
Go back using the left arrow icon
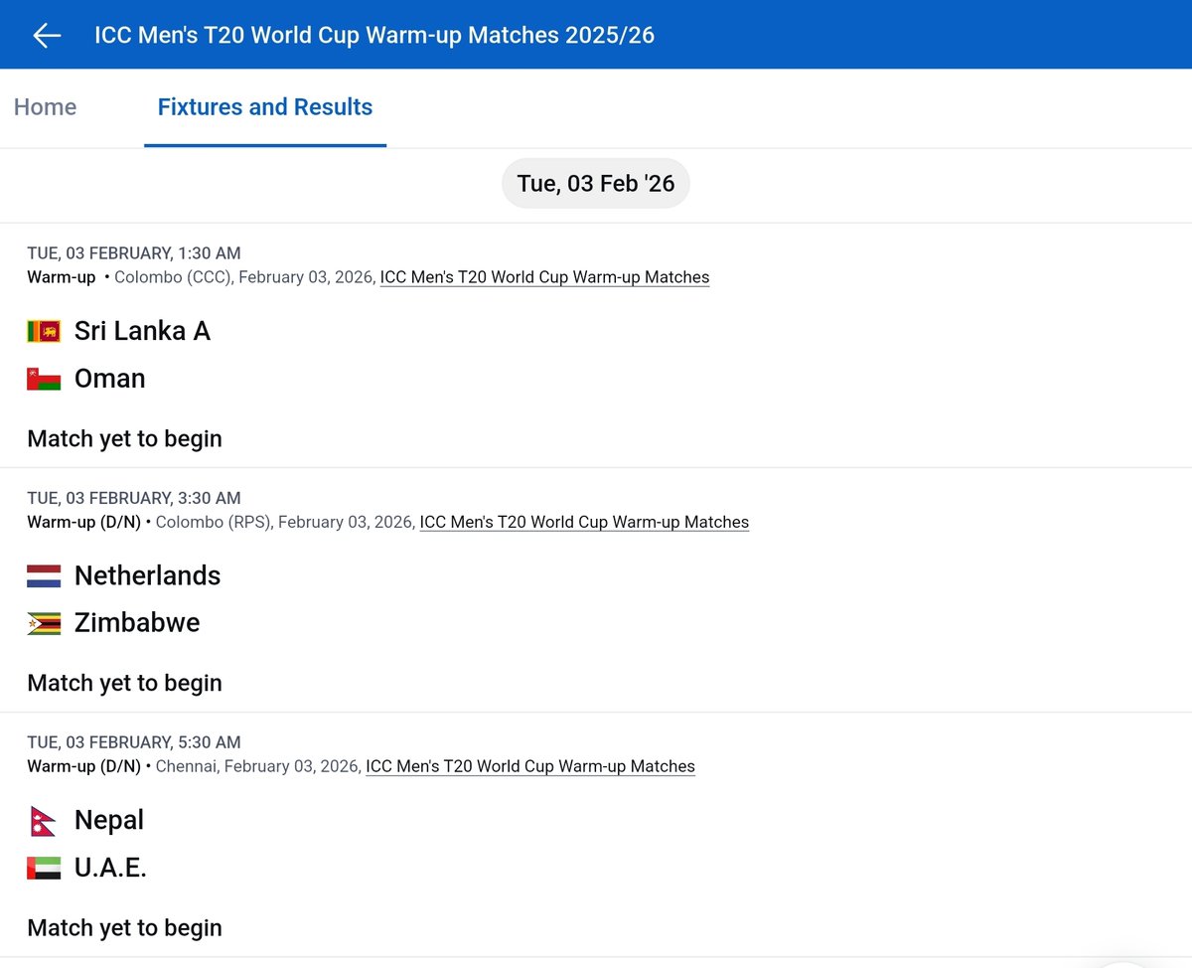click(47, 35)
